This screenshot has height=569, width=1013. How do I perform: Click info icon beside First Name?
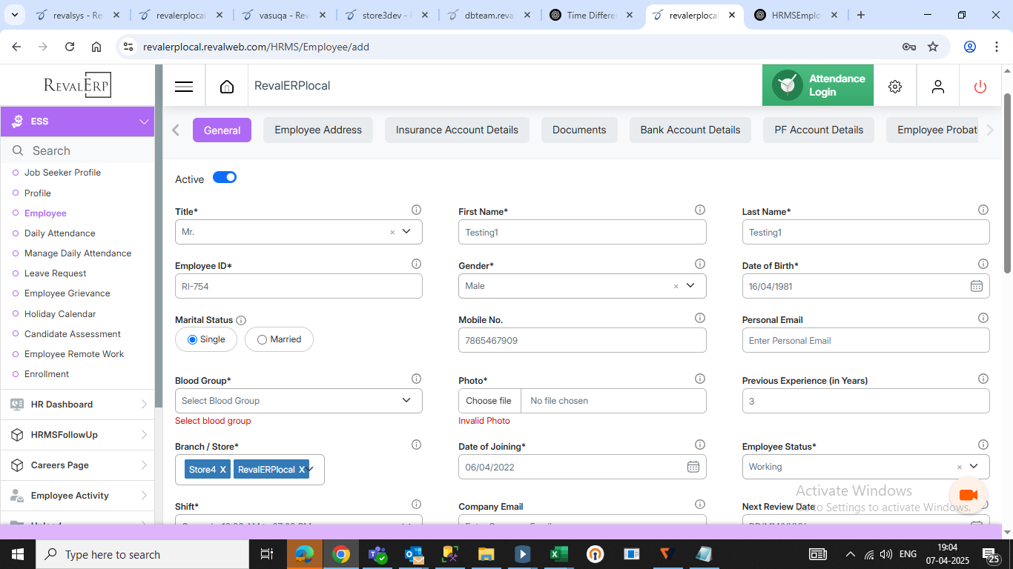[699, 210]
